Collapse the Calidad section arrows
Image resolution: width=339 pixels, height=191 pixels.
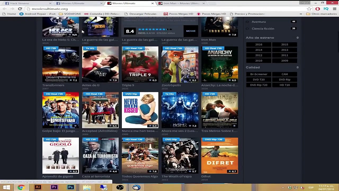297,67
